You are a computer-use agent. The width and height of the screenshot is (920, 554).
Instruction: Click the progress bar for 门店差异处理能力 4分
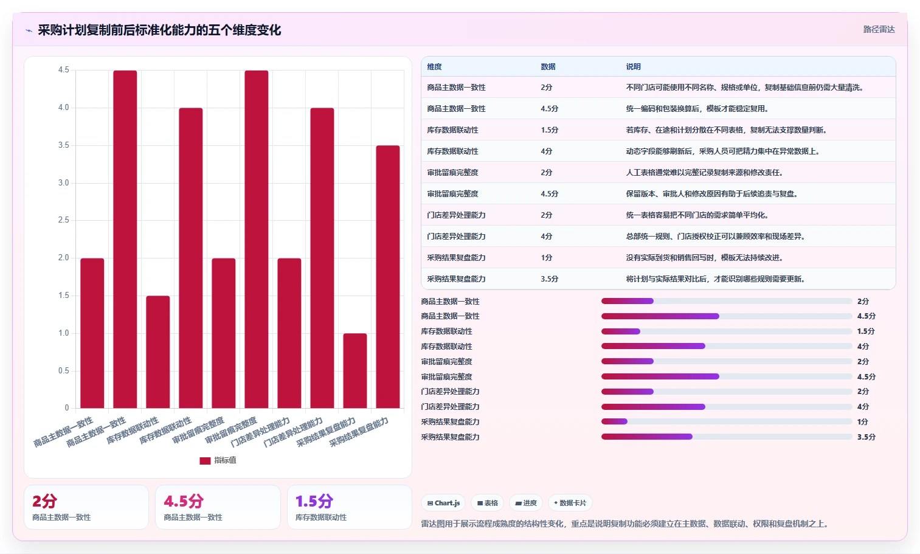click(x=727, y=407)
